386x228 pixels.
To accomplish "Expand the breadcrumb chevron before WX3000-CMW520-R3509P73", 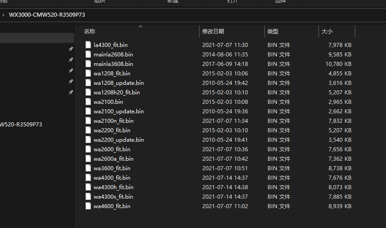I will 4,15.
